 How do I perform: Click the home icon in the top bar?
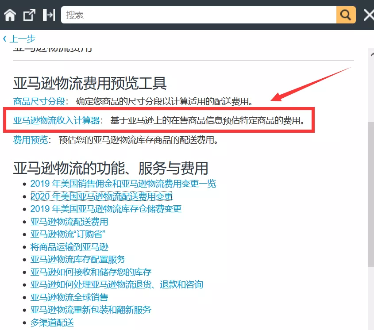tap(10, 15)
